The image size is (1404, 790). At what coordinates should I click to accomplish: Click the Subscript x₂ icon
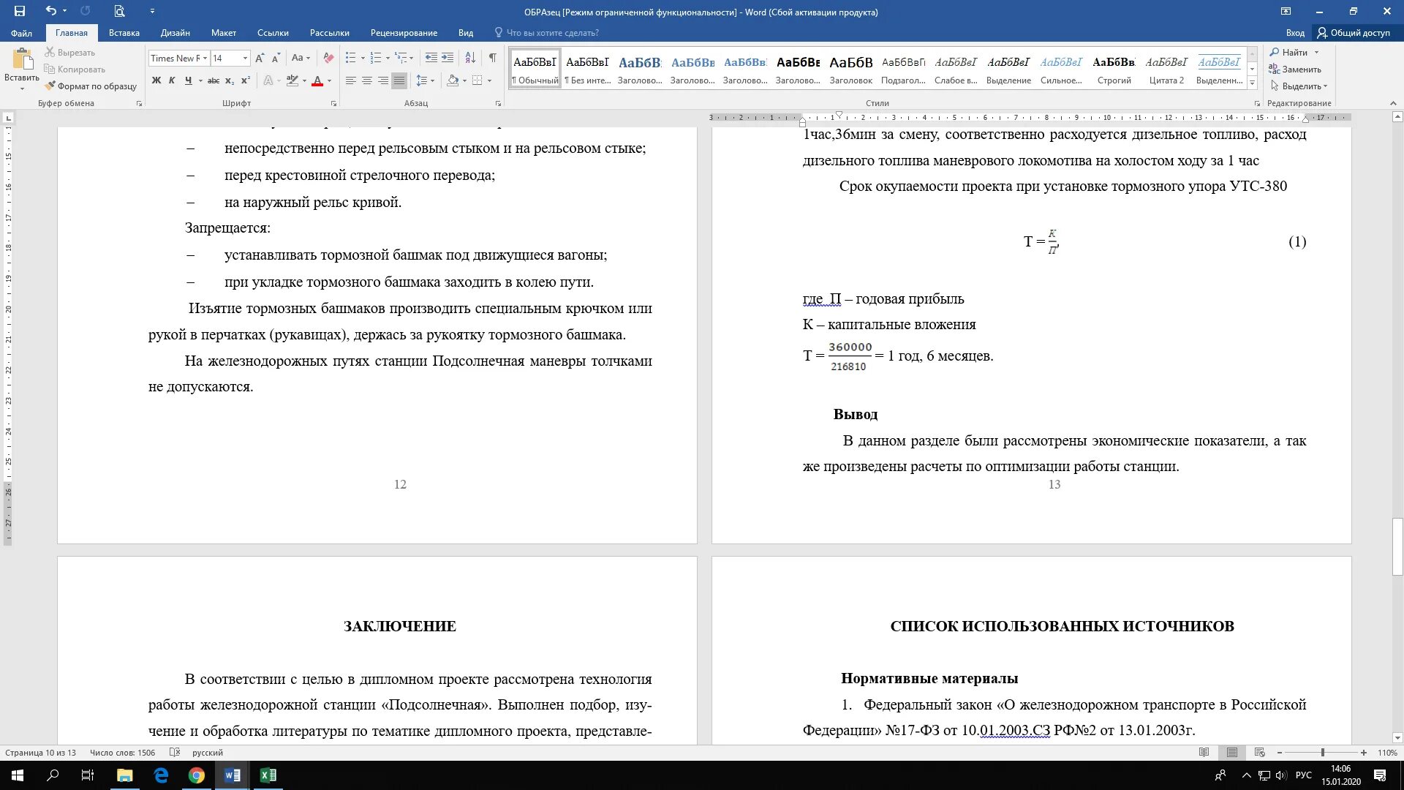(x=230, y=80)
